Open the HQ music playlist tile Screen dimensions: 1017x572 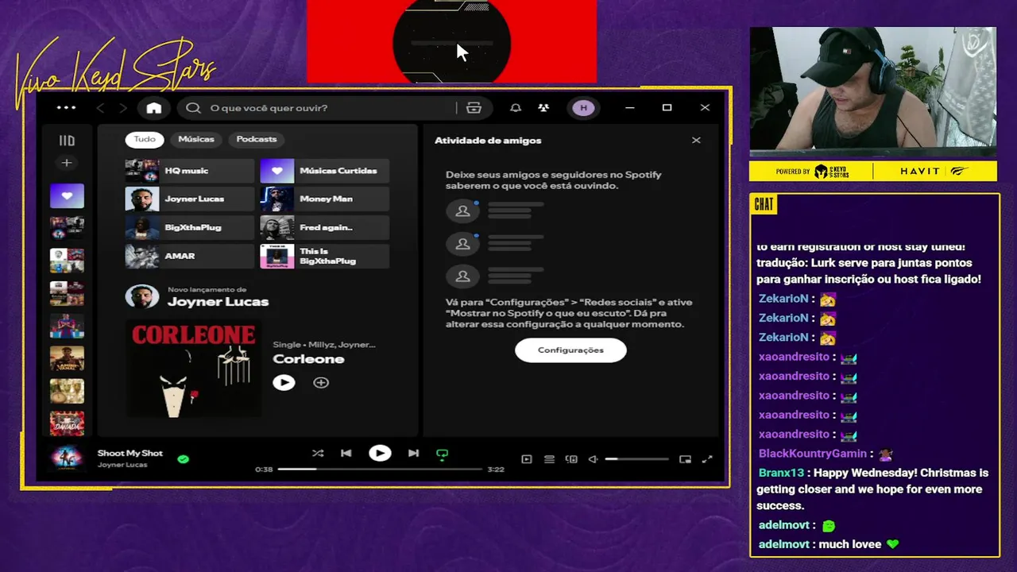coord(189,171)
